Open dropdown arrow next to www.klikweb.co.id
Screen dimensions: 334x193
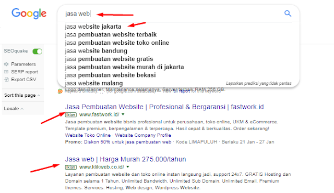click(x=127, y=167)
